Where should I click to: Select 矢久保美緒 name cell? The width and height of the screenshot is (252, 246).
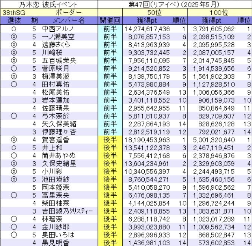(59, 124)
